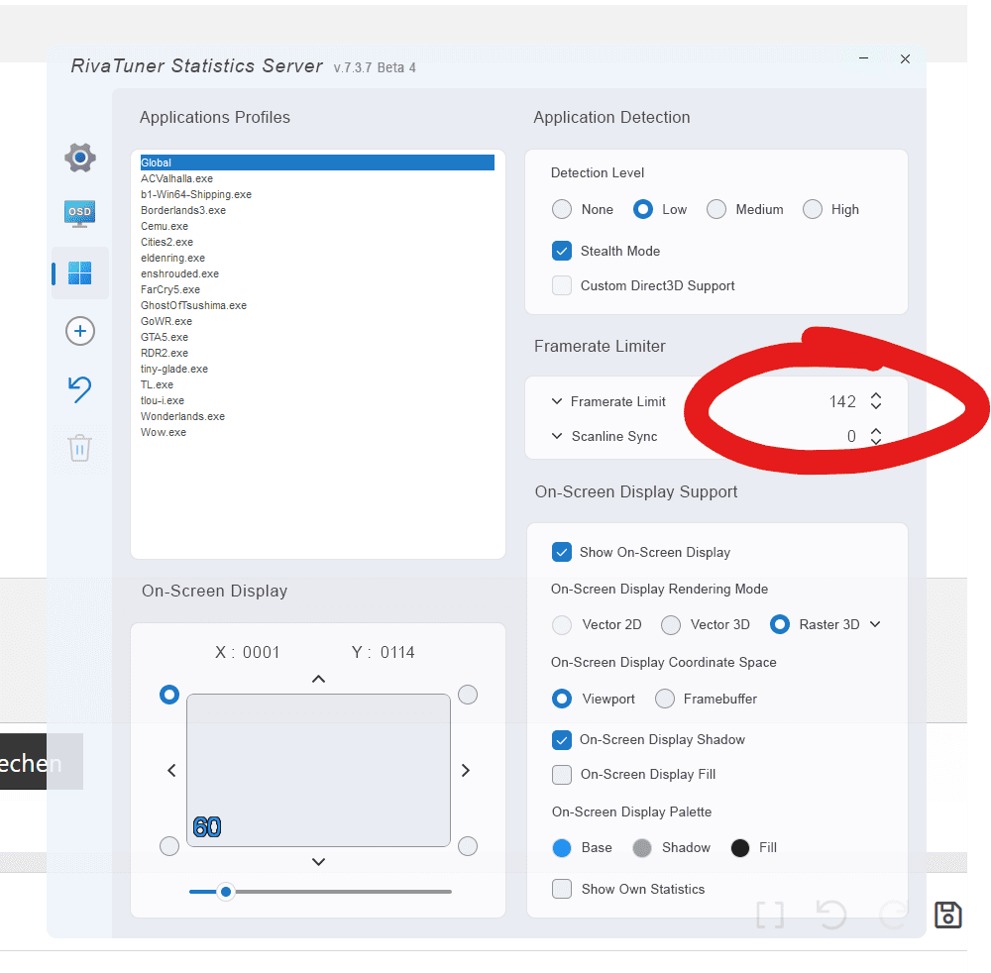991x973 pixels.
Task: Select Vector 3D rendering mode
Action: [671, 625]
